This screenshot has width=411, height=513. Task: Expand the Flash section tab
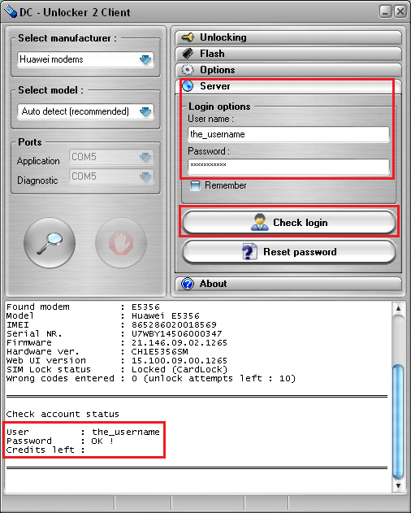coord(288,54)
